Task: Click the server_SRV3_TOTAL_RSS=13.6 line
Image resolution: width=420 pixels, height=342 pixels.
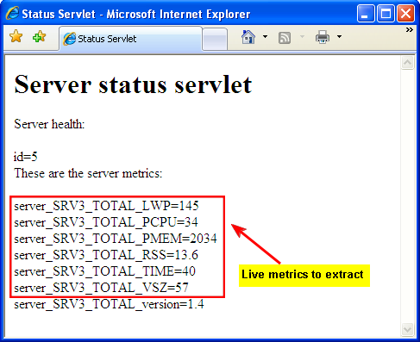Action: (106, 255)
